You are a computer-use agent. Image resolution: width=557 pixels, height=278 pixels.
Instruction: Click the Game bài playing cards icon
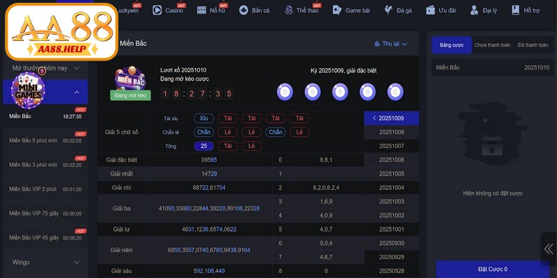tap(337, 10)
